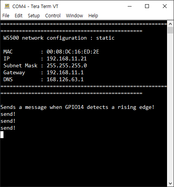Click the DNS value 168.126.63.1
Image resolution: width=174 pixels, height=187 pixels.
click(x=65, y=79)
